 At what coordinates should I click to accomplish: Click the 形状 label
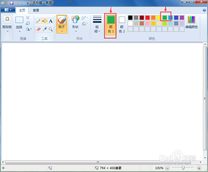[x=75, y=27]
